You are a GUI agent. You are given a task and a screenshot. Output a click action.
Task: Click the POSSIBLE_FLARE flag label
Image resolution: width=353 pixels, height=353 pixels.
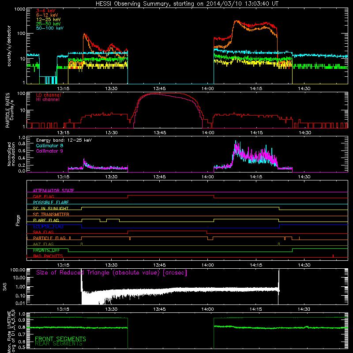[51, 203]
